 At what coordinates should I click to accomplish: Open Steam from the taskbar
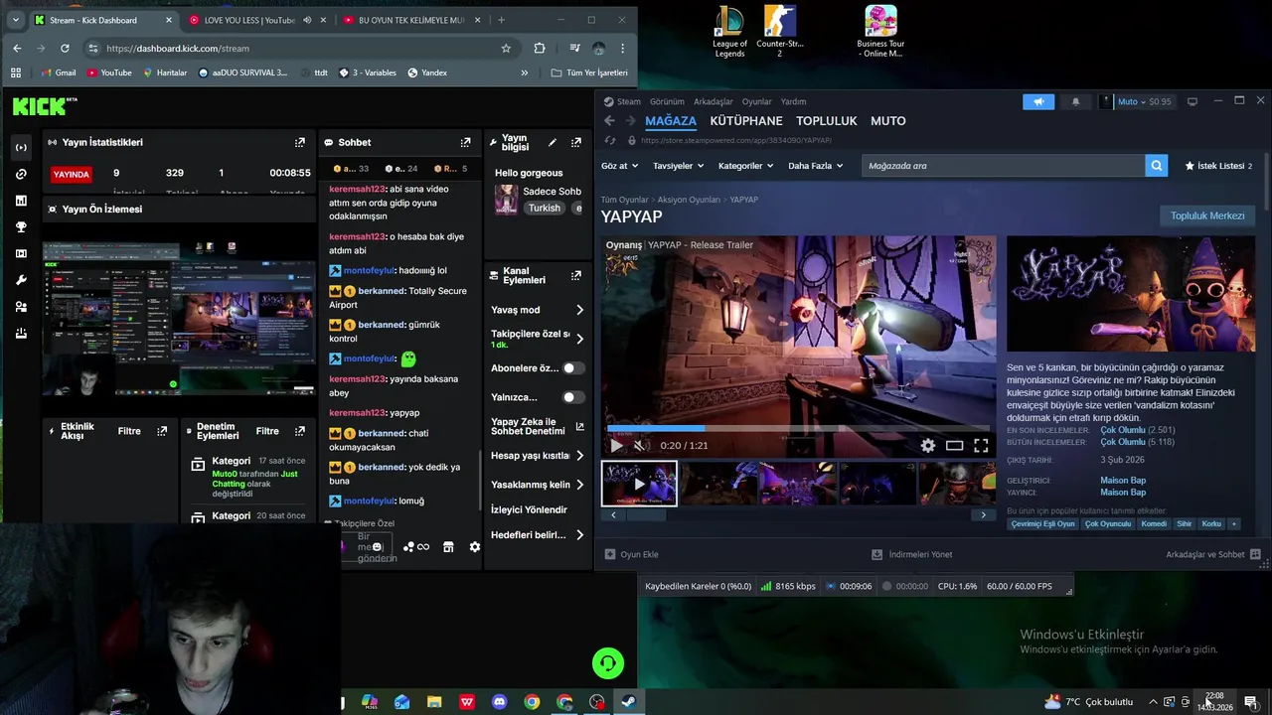point(629,702)
